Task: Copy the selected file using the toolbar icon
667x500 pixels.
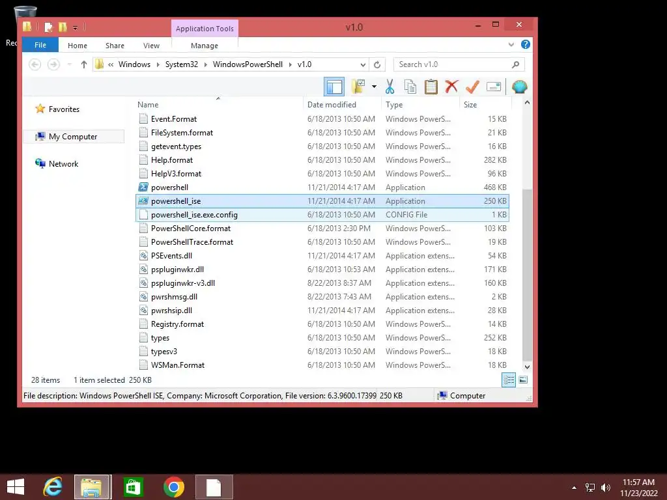Action: coord(410,87)
